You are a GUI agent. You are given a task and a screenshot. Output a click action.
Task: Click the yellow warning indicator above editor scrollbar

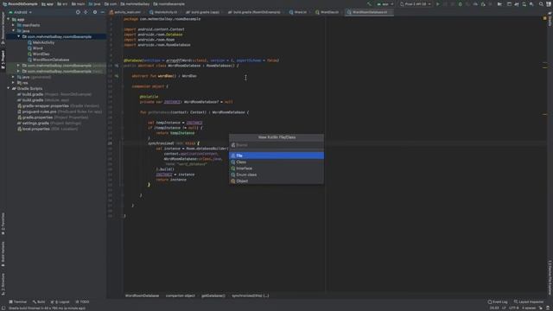[545, 18]
